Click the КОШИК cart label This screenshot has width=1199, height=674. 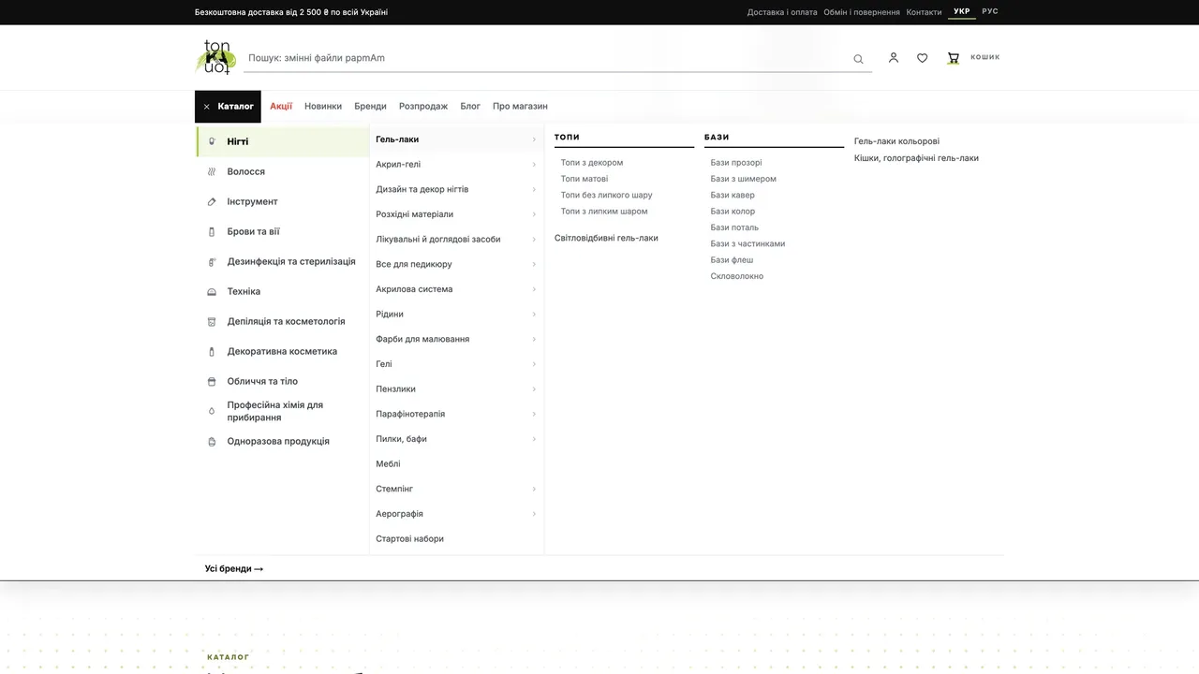point(985,57)
